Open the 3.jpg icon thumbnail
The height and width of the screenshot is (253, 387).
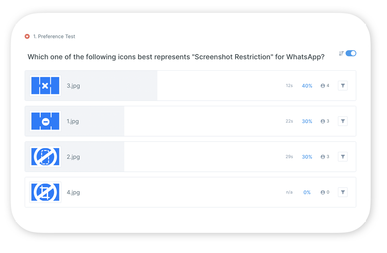(x=45, y=86)
